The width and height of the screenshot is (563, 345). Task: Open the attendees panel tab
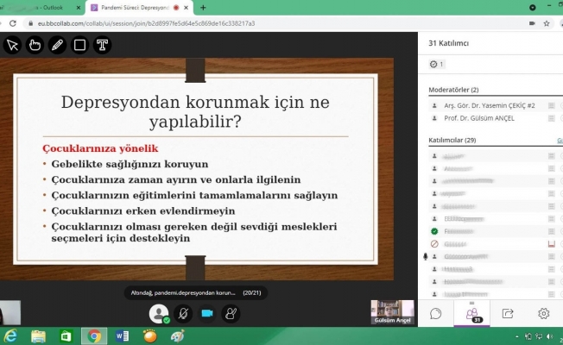point(471,314)
